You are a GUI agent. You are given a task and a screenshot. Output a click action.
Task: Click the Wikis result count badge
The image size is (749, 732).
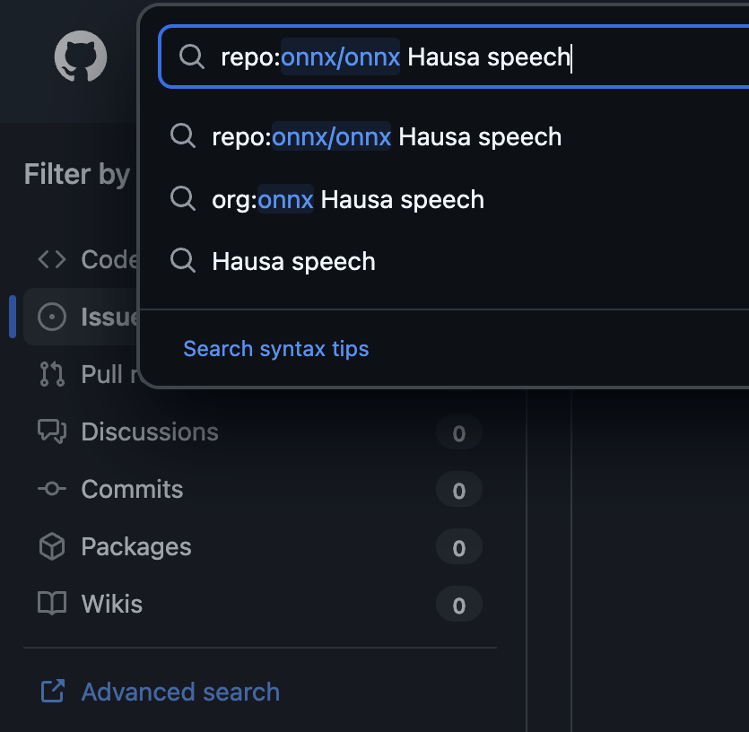tap(458, 606)
